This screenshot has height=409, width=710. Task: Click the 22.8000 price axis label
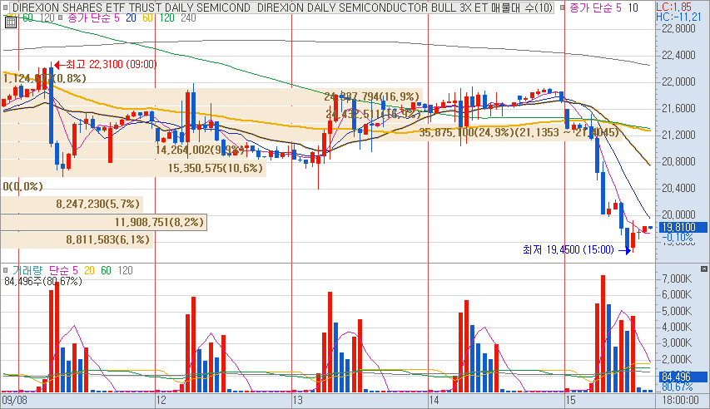click(x=678, y=28)
